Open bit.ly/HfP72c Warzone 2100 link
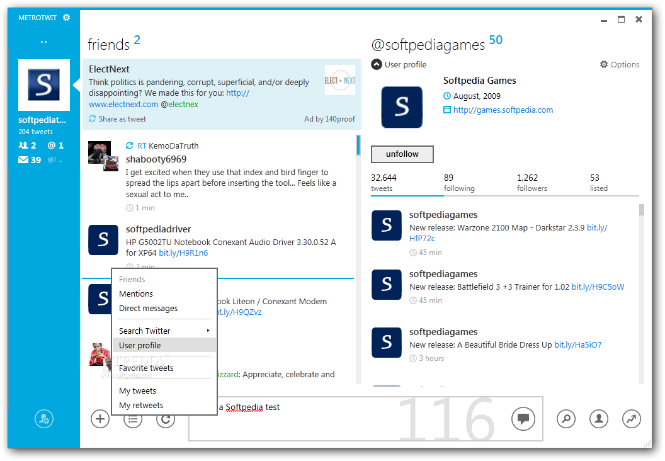665x461 pixels. (422, 238)
